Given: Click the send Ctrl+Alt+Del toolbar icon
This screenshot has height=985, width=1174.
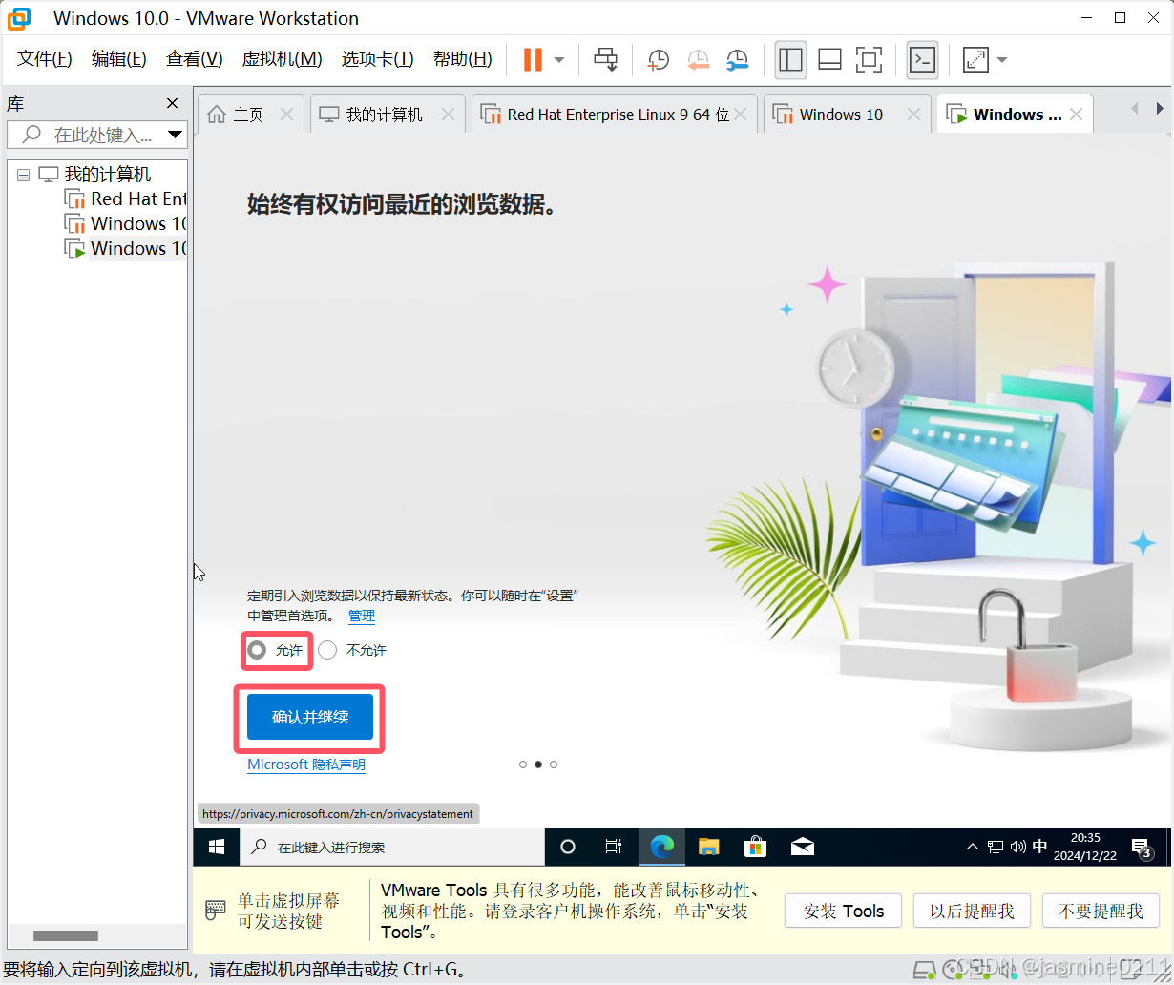Looking at the screenshot, I should (605, 59).
